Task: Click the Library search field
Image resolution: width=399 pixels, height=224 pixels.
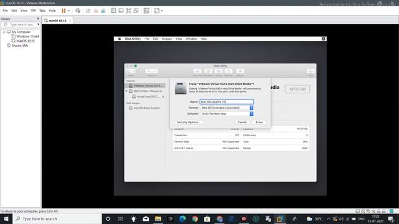Action: click(20, 25)
